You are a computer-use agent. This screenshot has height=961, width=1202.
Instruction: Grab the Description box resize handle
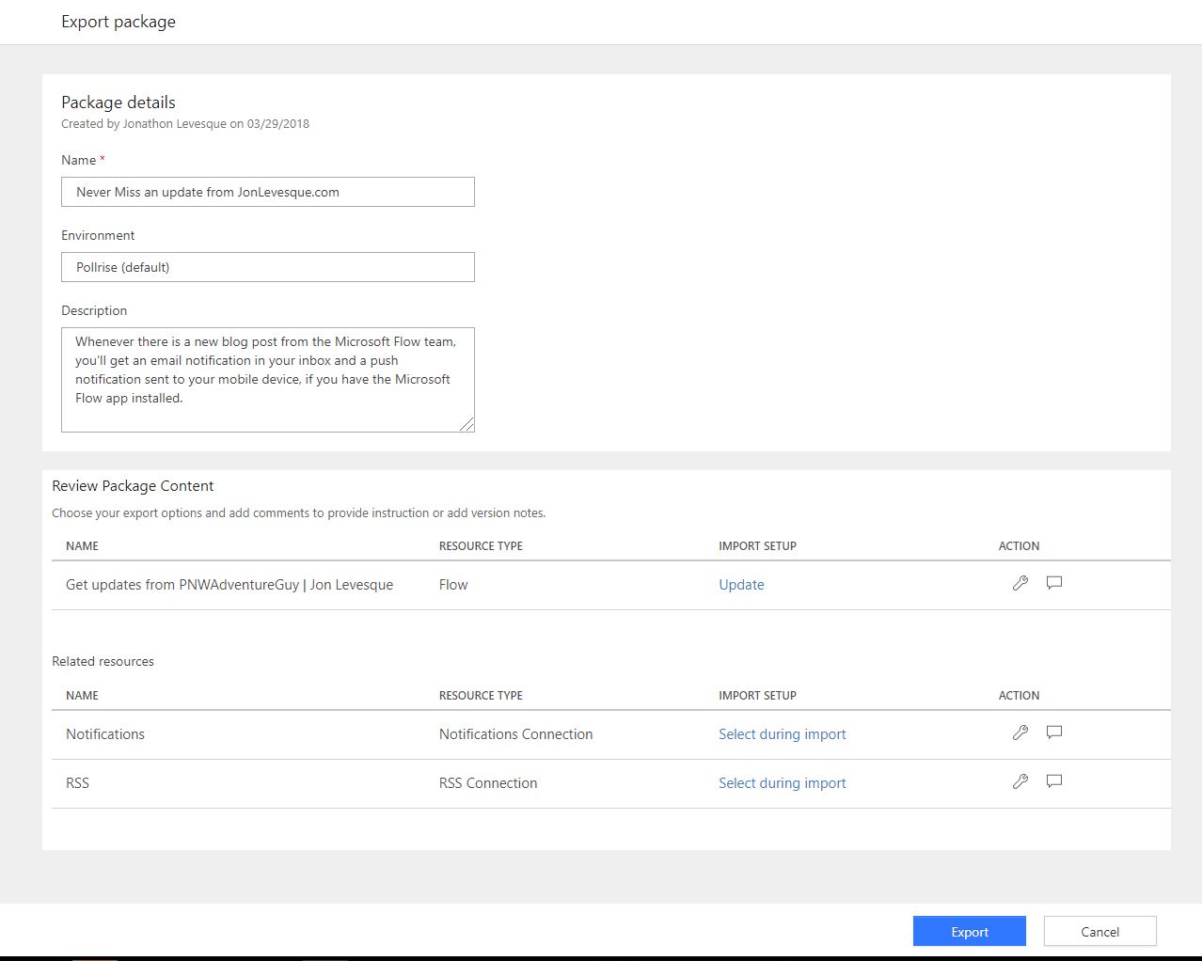(x=467, y=425)
